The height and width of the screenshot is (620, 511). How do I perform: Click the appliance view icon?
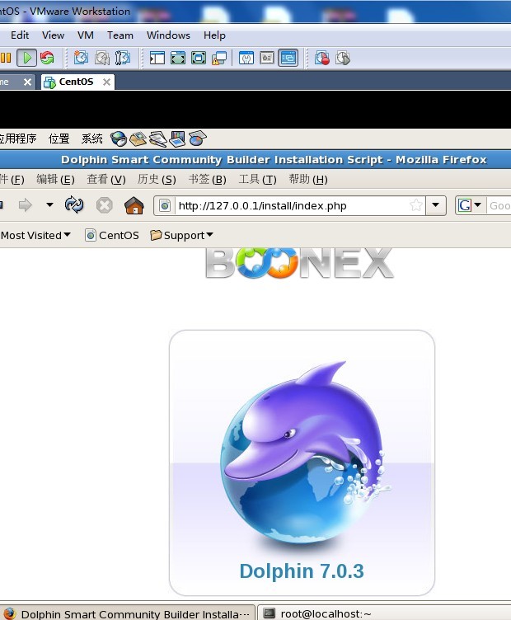click(x=267, y=58)
